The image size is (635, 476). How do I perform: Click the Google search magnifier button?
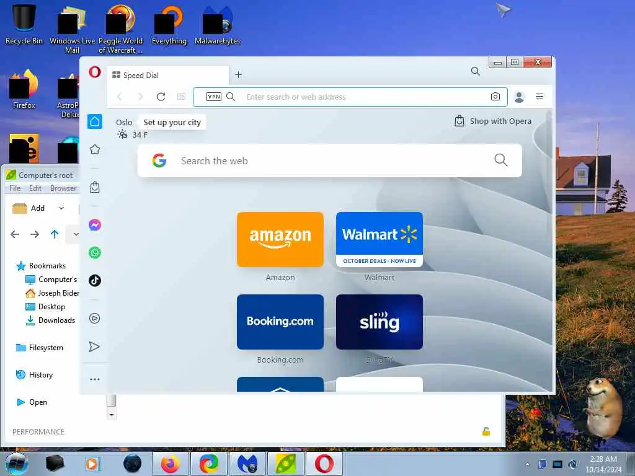[501, 160]
